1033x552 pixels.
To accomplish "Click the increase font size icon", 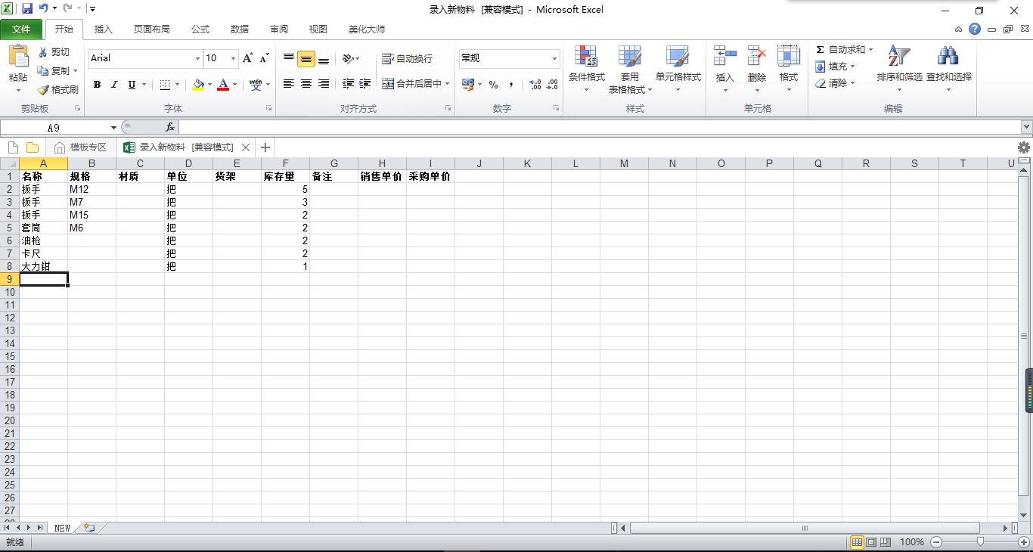I will coord(247,58).
